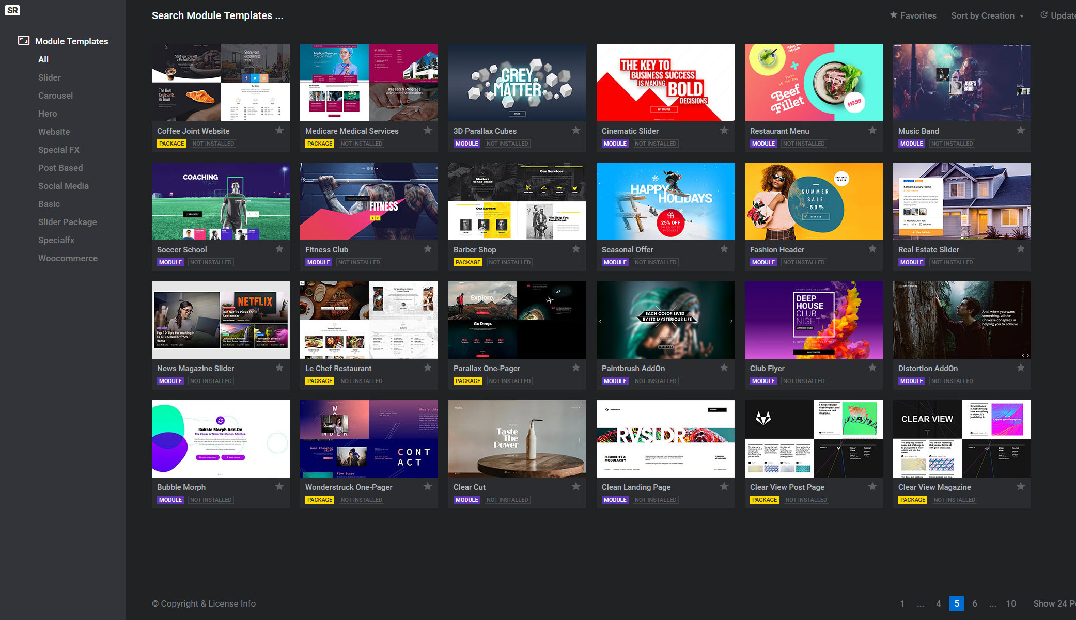Select the Carousel category
The image size is (1076, 620).
point(55,96)
